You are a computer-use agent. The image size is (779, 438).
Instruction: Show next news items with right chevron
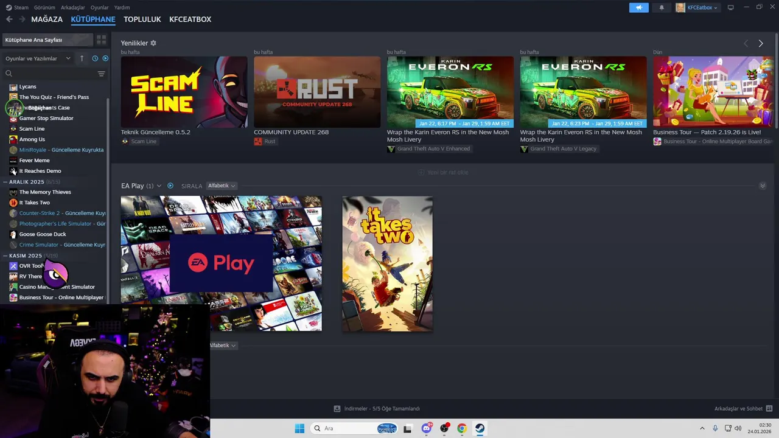tap(761, 44)
